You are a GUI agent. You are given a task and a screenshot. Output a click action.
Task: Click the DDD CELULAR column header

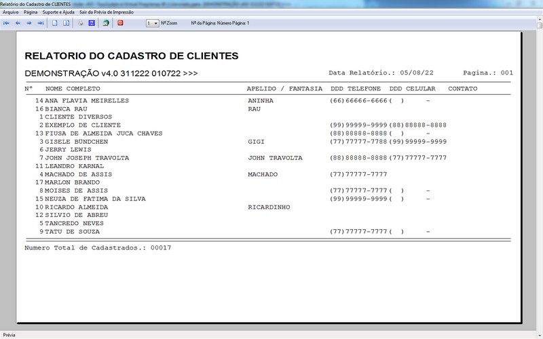pyautogui.click(x=412, y=89)
